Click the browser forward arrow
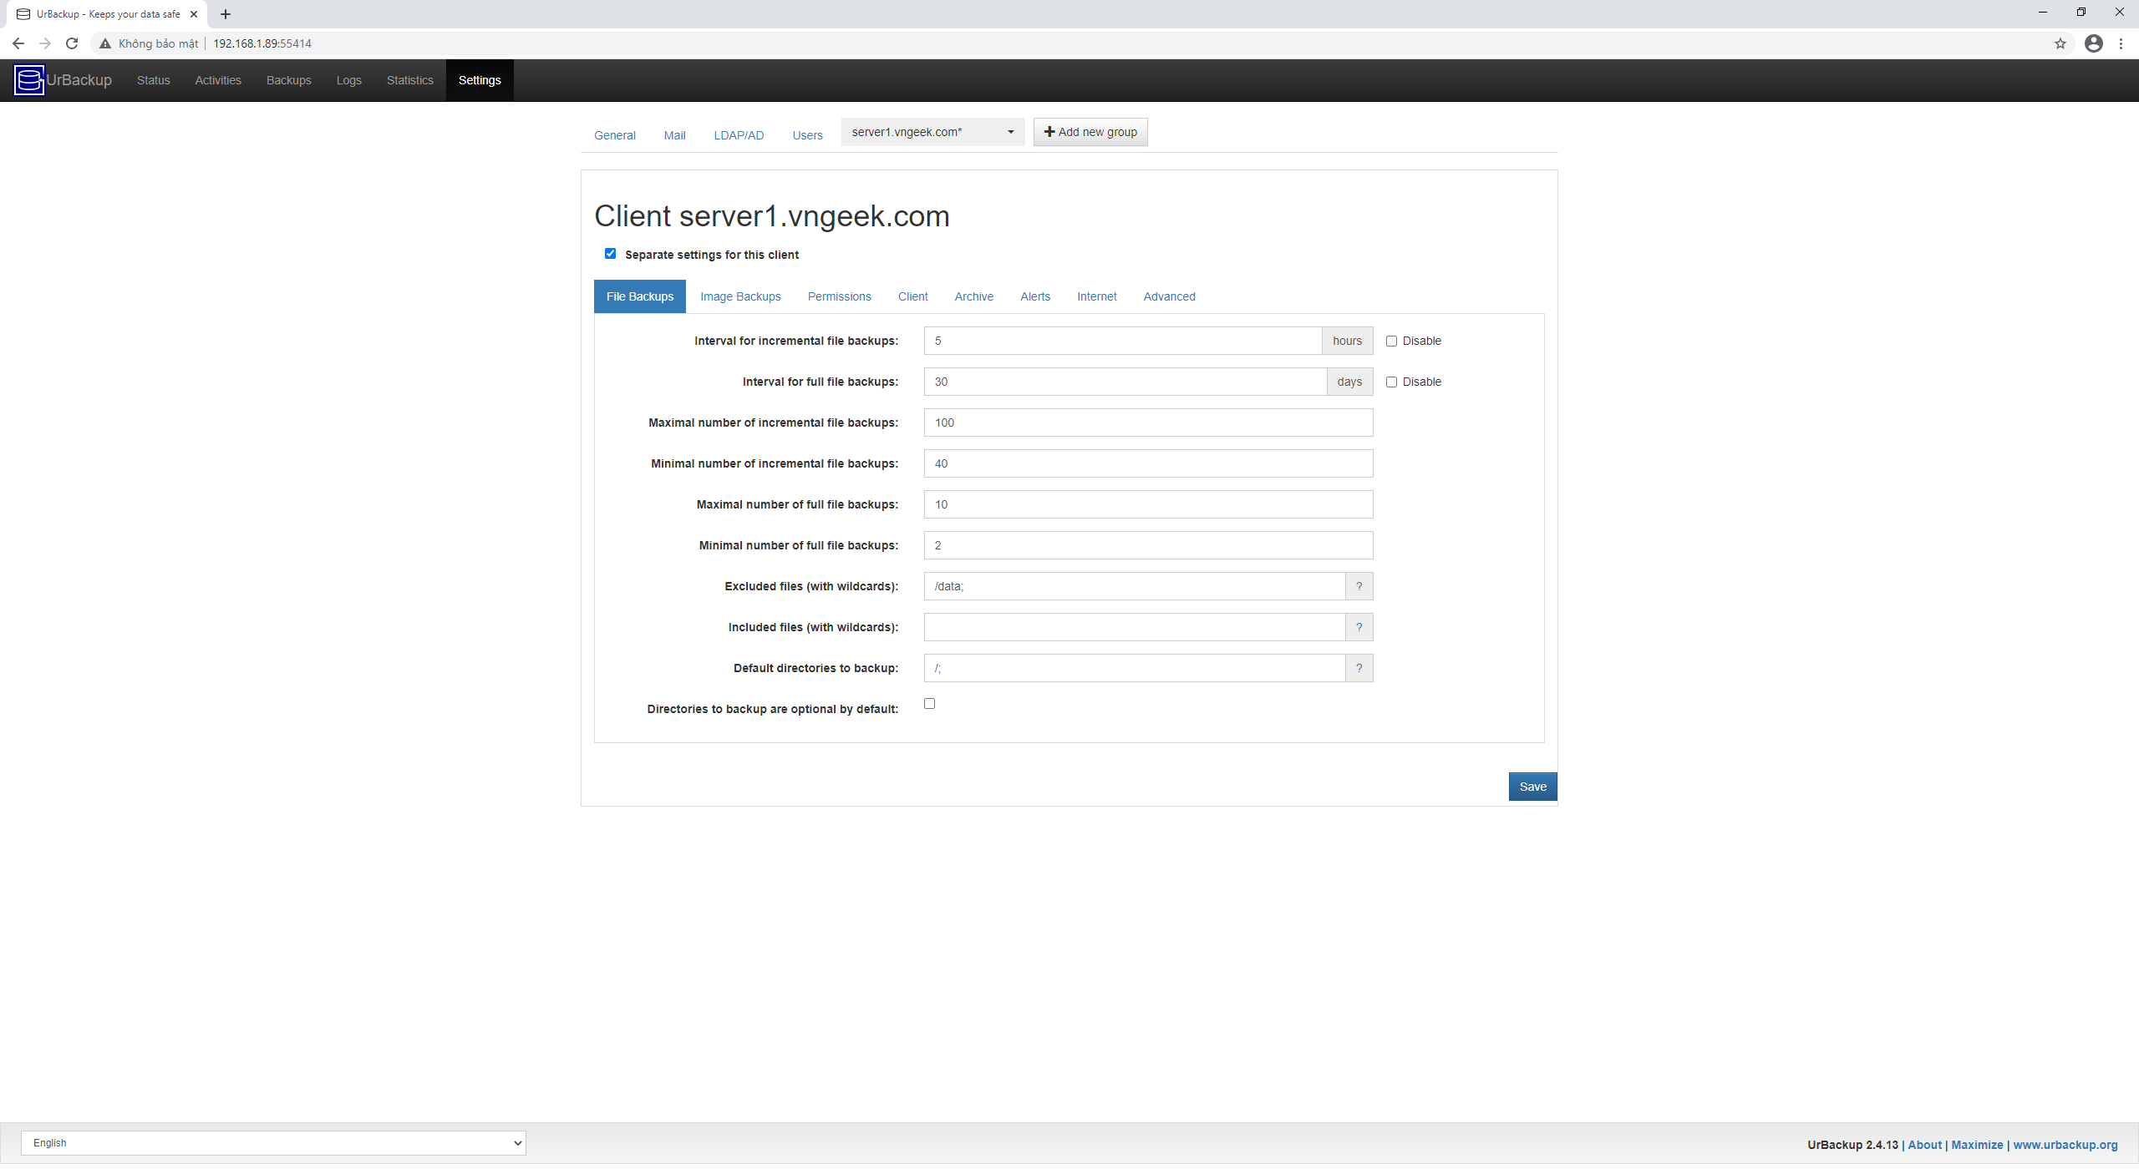The width and height of the screenshot is (2139, 1169). (x=45, y=43)
